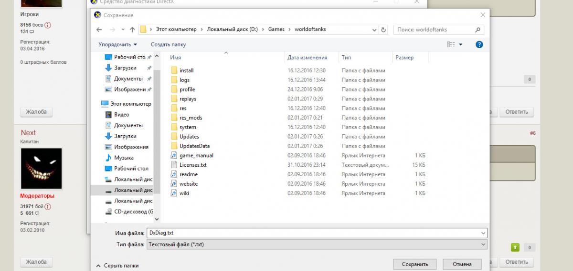Open Тип файла combo box
The image size is (573, 271).
pos(317,244)
